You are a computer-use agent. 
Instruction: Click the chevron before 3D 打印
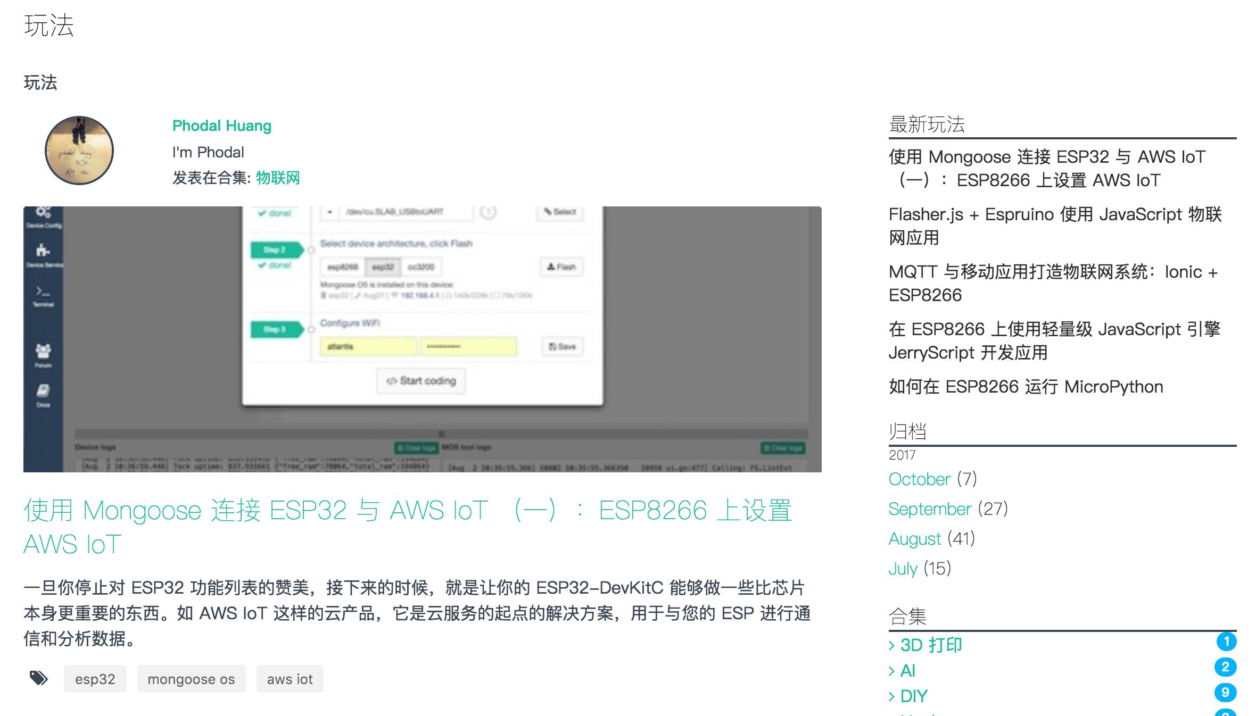click(x=891, y=645)
